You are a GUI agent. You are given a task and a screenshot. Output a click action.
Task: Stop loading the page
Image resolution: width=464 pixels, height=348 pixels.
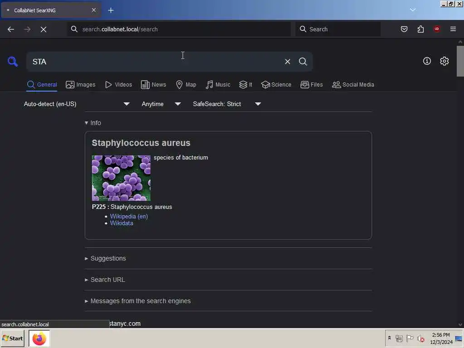43,29
